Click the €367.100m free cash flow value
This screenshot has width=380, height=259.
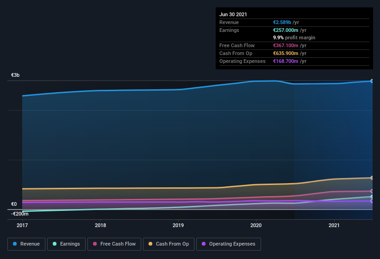(286, 45)
